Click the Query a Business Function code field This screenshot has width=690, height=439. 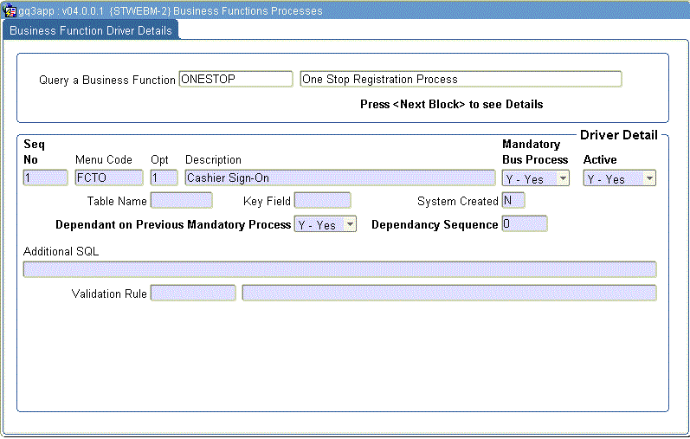pyautogui.click(x=235, y=80)
